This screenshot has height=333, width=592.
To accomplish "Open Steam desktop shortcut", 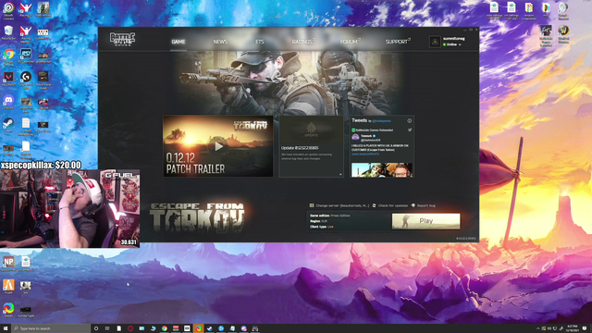I will [8, 125].
